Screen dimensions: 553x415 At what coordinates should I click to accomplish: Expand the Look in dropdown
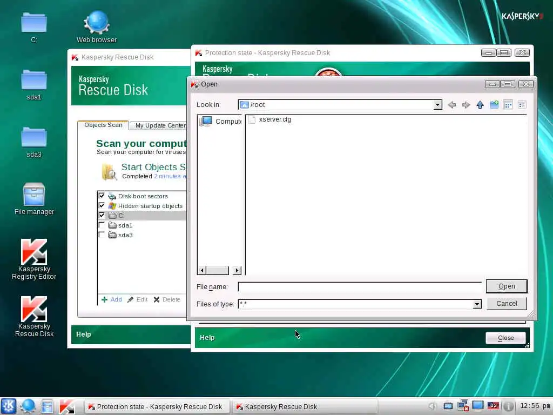[437, 105]
